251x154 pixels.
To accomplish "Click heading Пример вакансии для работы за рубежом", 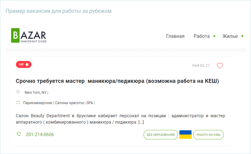I will click(59, 11).
